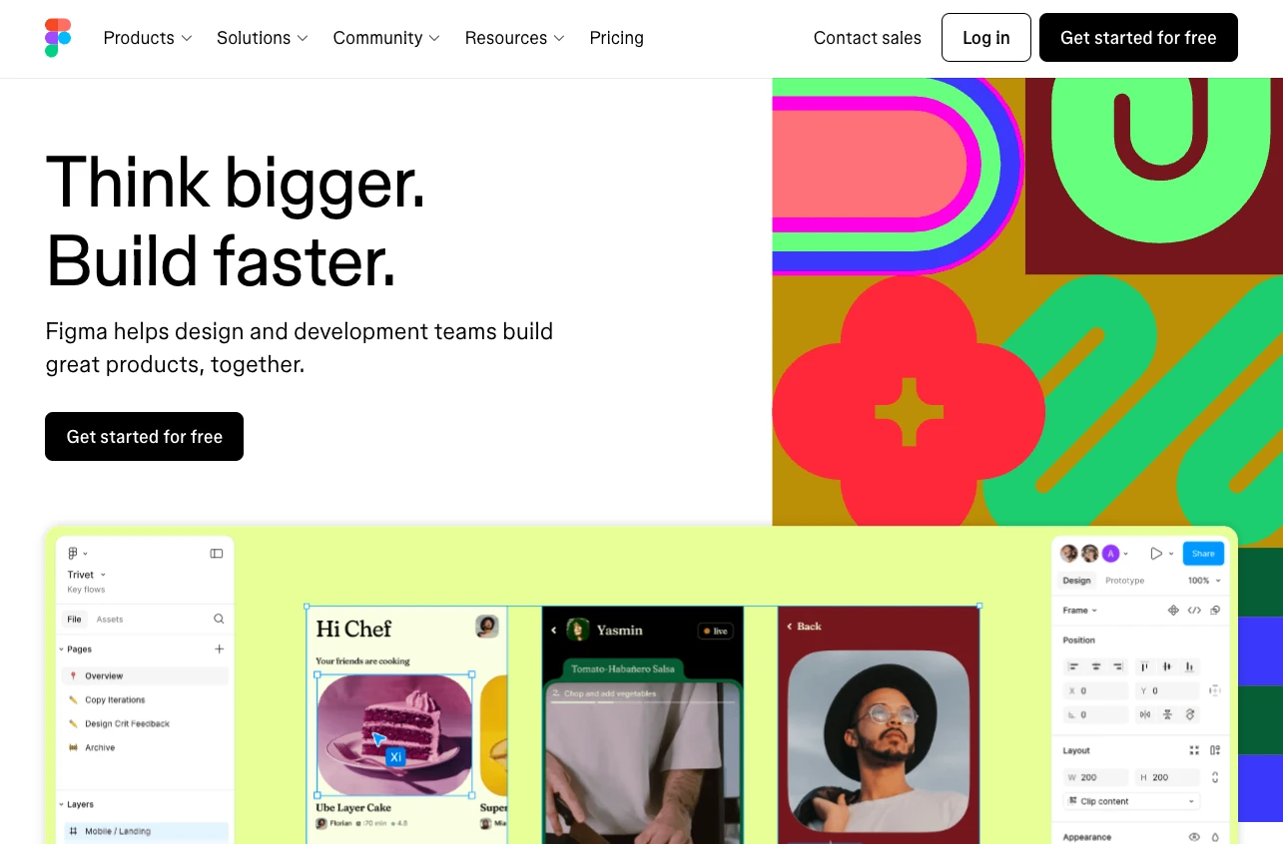The width and height of the screenshot is (1283, 844).
Task: Click the play prototype icon near Share
Action: [1156, 554]
